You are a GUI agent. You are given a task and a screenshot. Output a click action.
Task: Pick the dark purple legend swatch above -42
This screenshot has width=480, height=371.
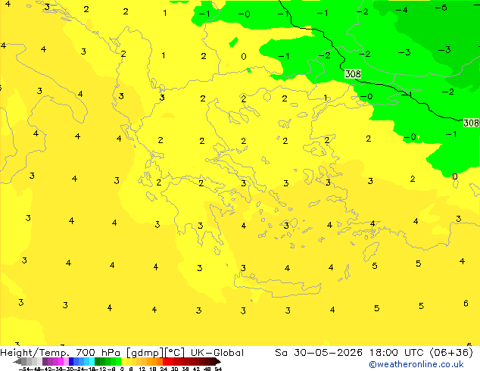point(45,362)
